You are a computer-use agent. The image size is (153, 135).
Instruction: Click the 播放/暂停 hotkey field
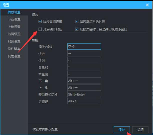tap(84, 47)
